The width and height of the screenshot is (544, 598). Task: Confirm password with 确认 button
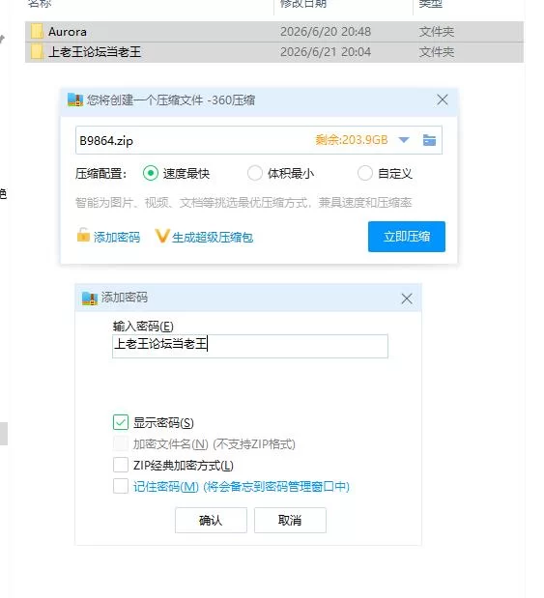211,520
